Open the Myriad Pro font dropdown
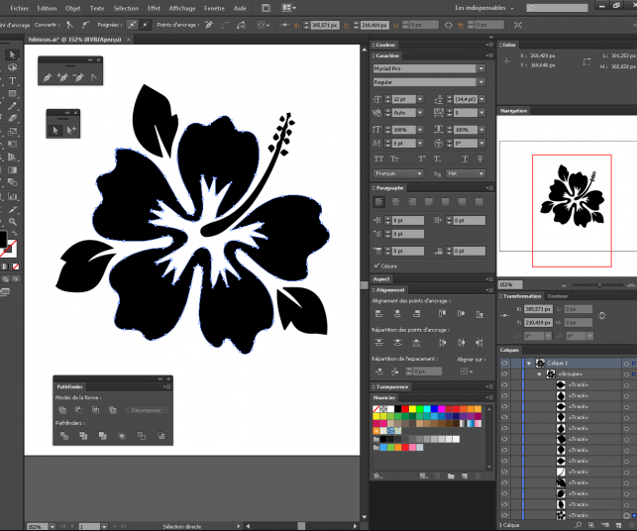 (x=481, y=68)
